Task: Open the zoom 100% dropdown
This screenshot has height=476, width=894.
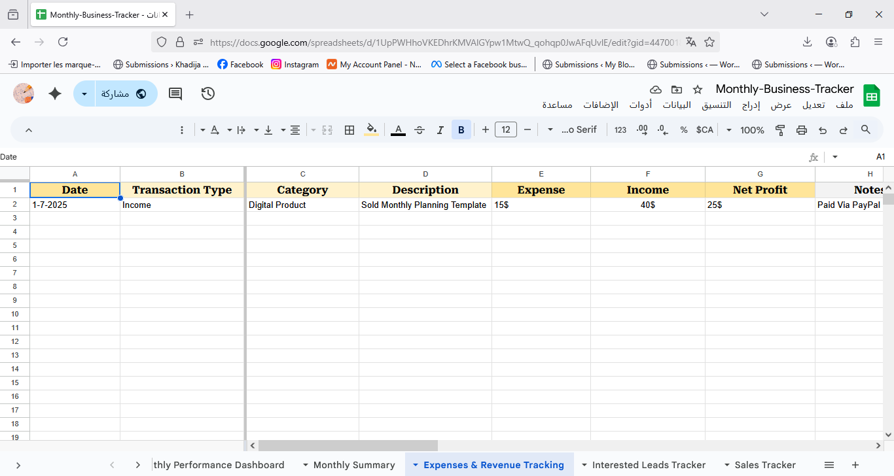Action: [745, 130]
